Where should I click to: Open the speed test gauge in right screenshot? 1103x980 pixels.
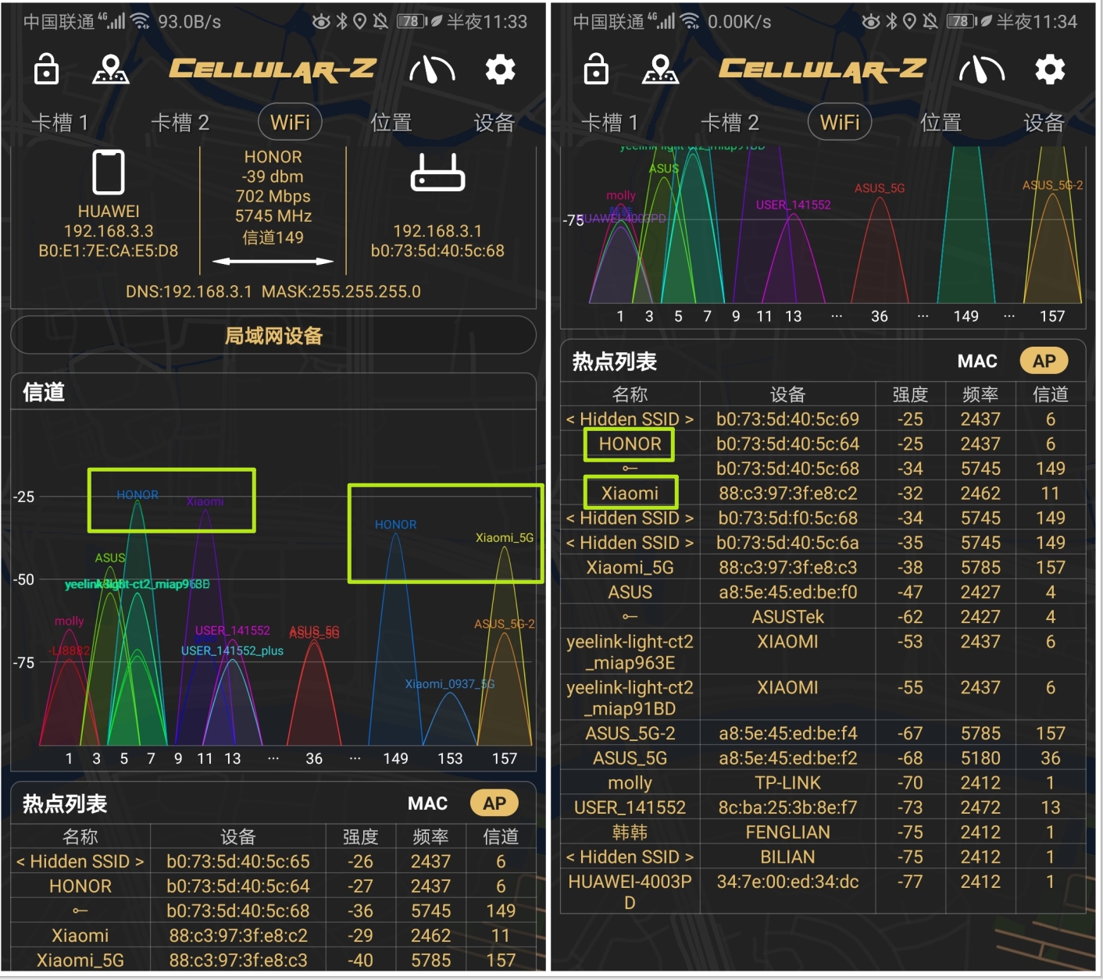tap(982, 70)
